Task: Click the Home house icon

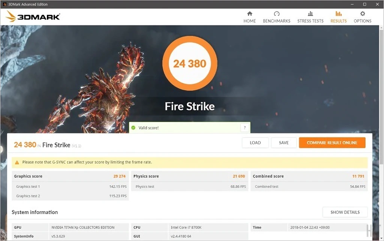Action: tap(249, 13)
